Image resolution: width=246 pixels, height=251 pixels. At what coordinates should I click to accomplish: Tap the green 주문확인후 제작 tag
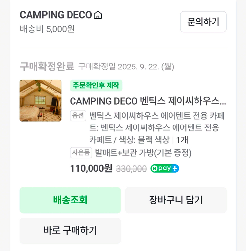click(x=96, y=86)
